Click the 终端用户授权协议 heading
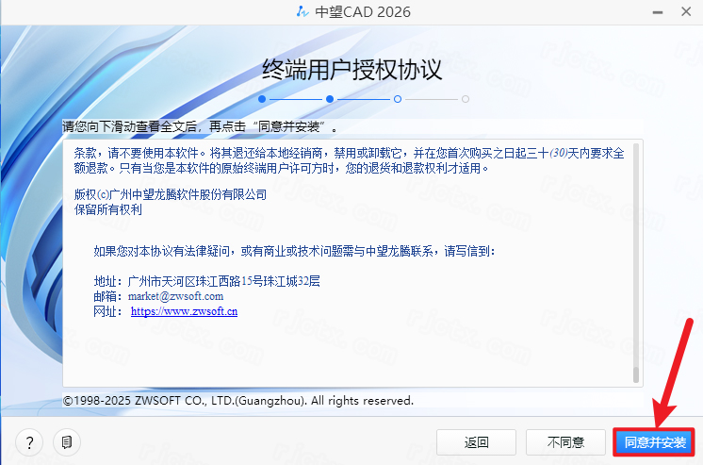703x465 pixels. [x=351, y=70]
